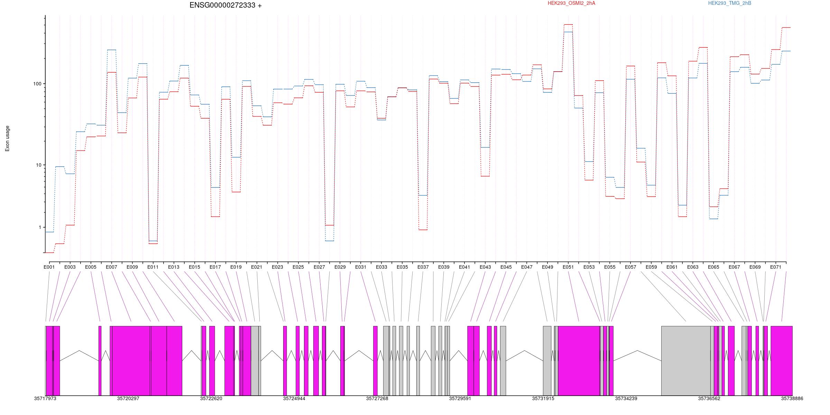Click exon label E017
This screenshot has height=415, width=830.
(x=215, y=267)
